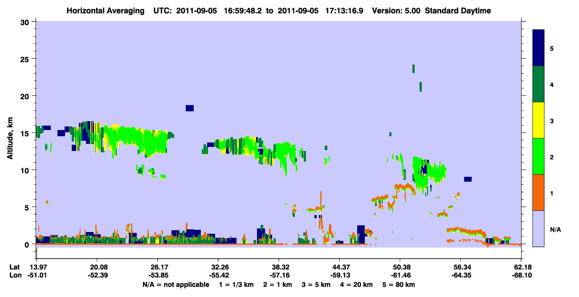Click the dark green colorbar segment labeled 4
The image size is (579, 297).
[539, 84]
